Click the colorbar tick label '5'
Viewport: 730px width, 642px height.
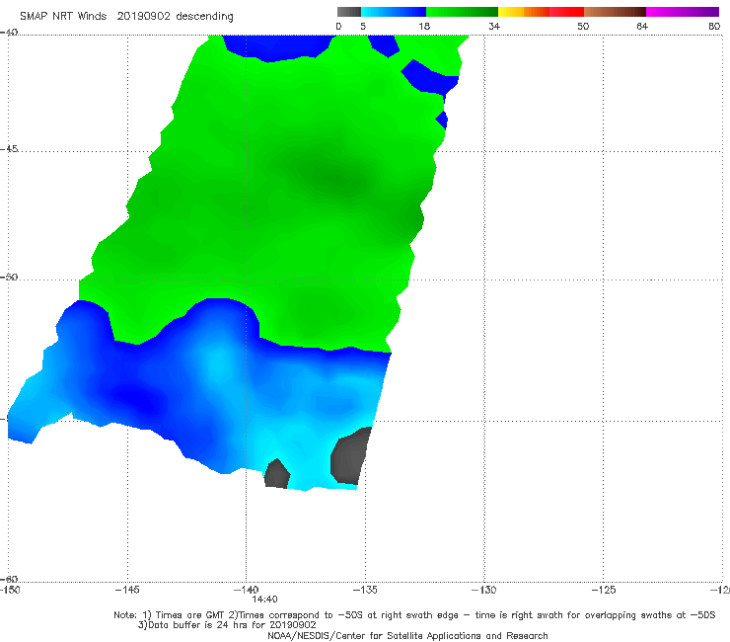pos(363,26)
